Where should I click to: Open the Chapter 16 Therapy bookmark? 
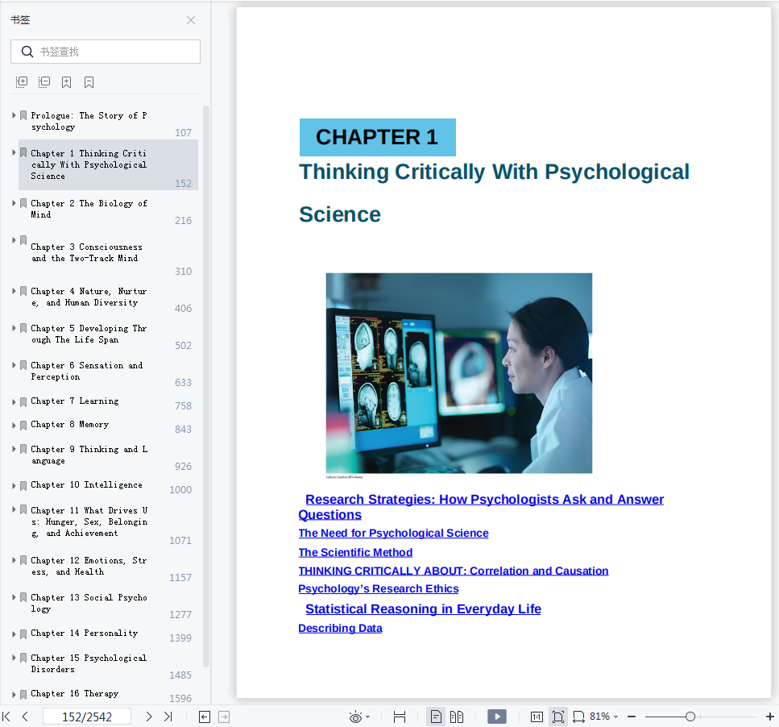click(75, 694)
